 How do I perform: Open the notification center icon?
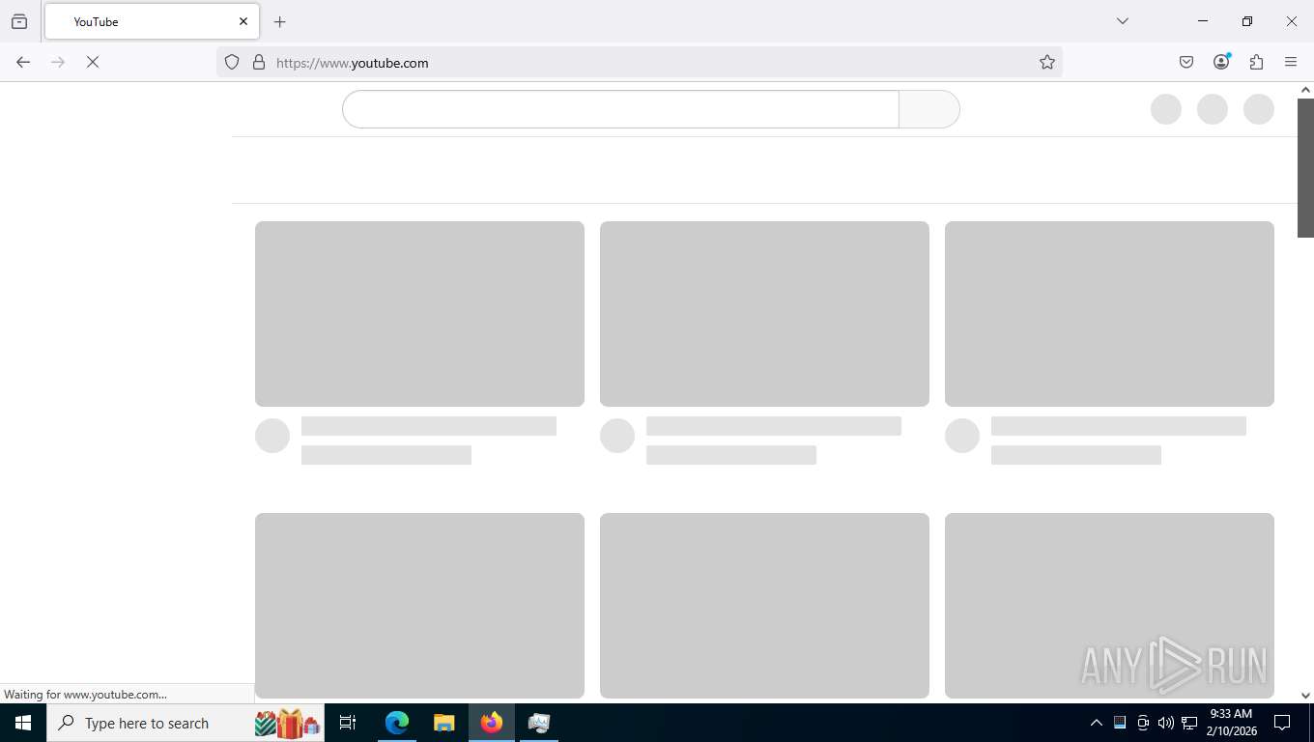coord(1282,723)
